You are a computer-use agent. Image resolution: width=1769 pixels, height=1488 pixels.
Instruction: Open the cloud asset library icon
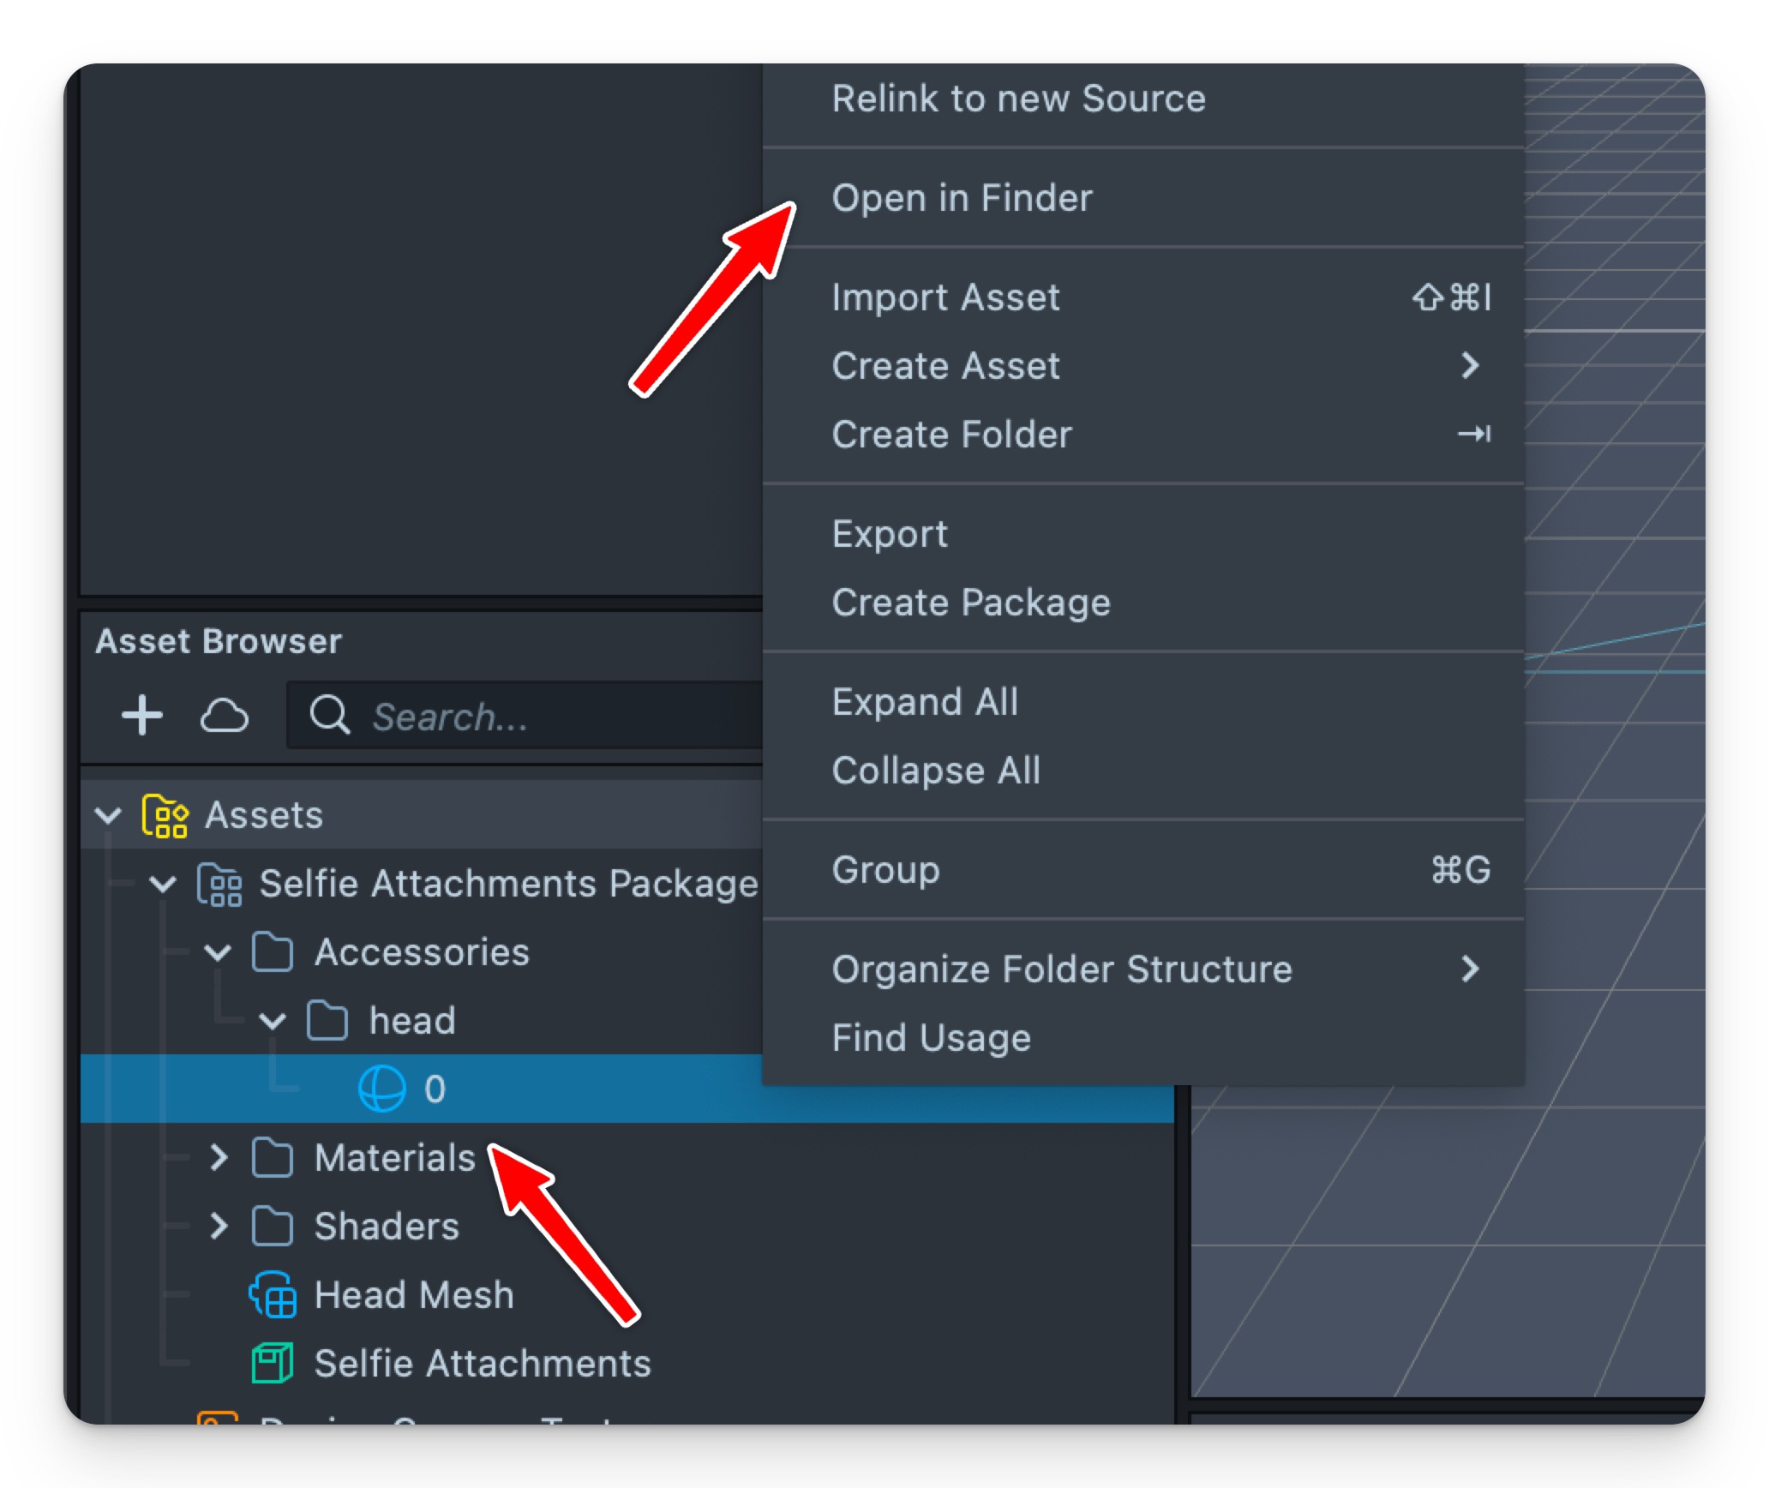224,715
